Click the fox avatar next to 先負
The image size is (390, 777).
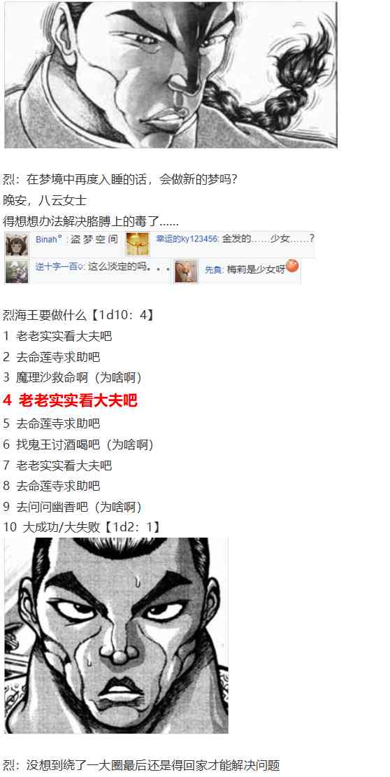(186, 271)
